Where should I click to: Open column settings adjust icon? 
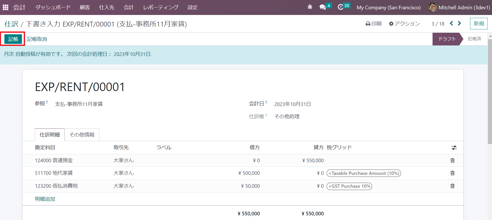click(x=454, y=148)
